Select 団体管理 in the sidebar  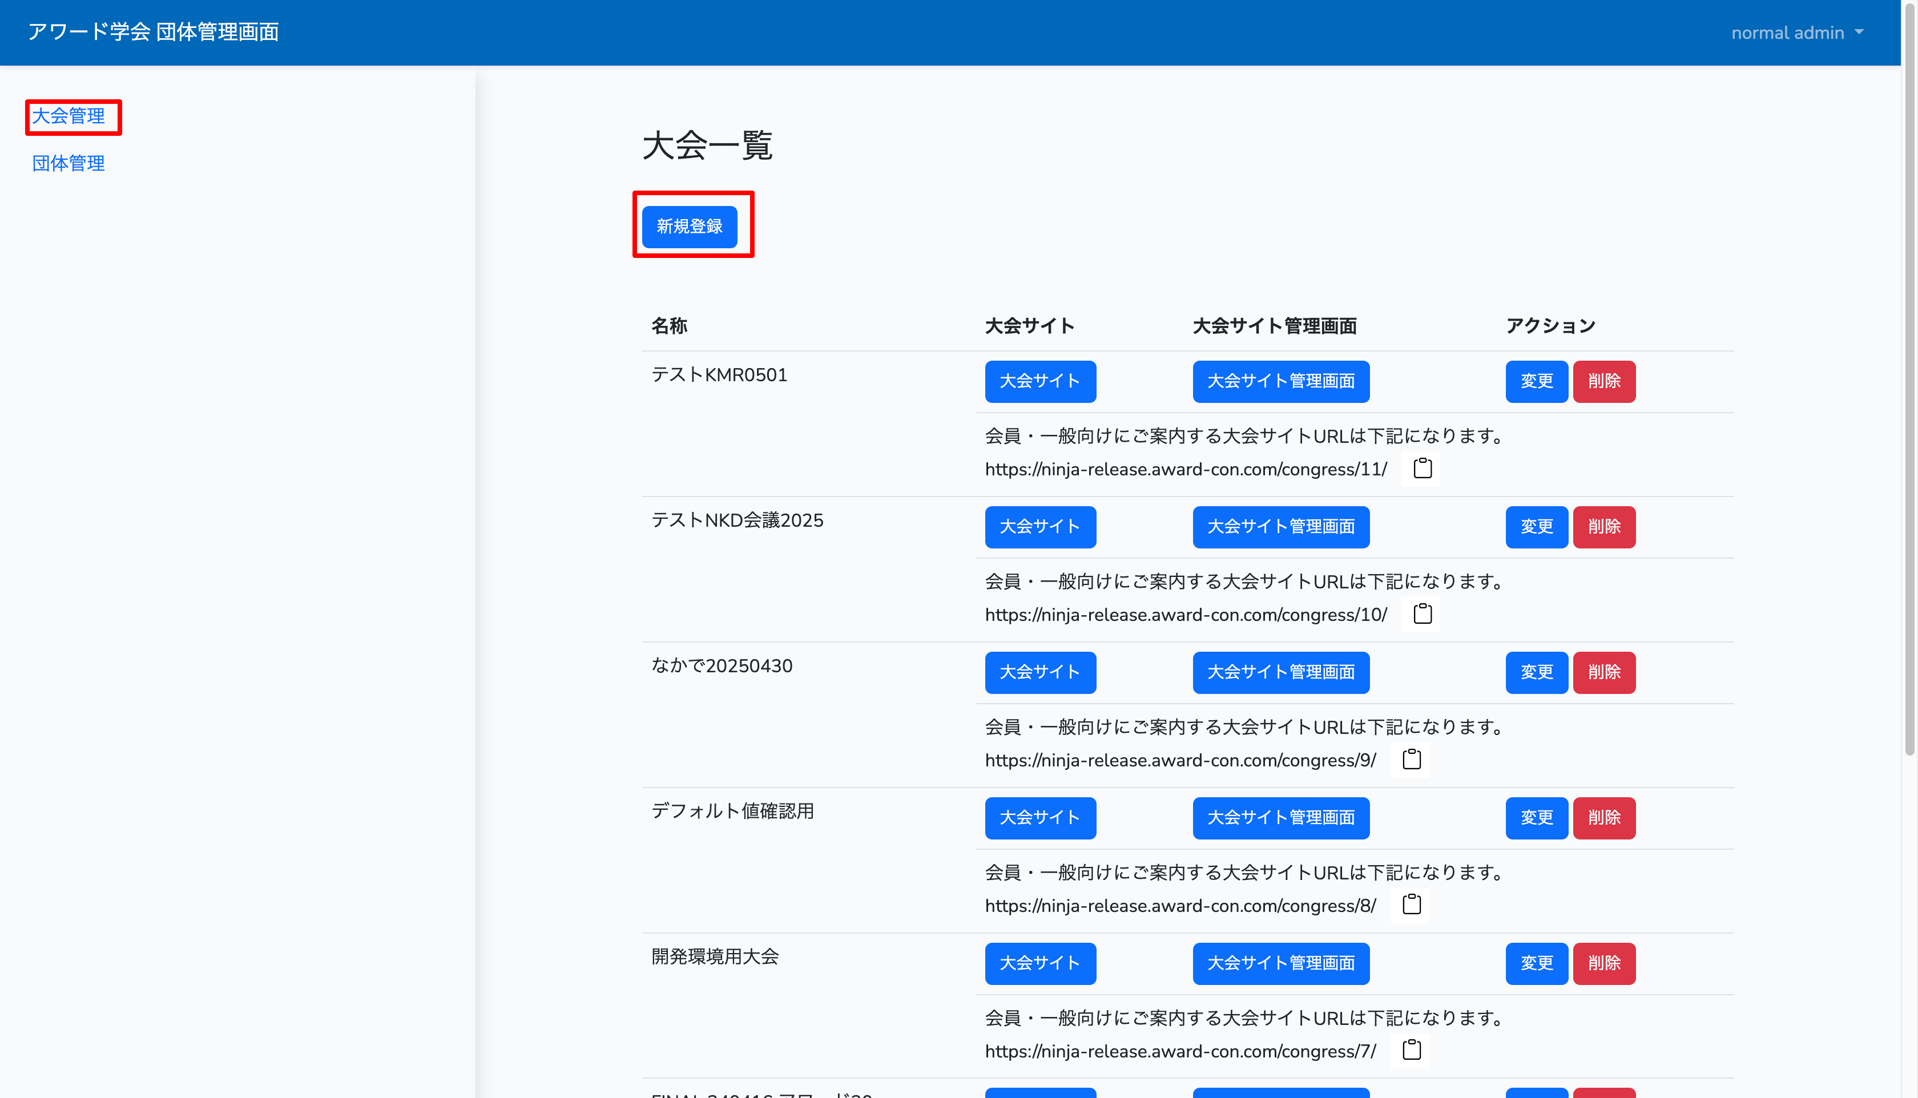pos(68,163)
